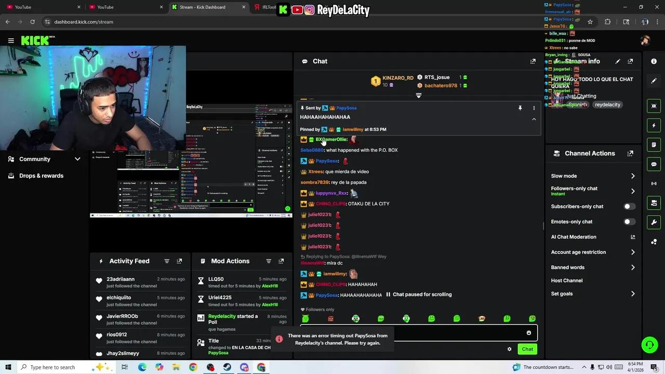Pop out the Channel Actions panel
Viewport: 665px width, 374px height.
[x=630, y=153]
